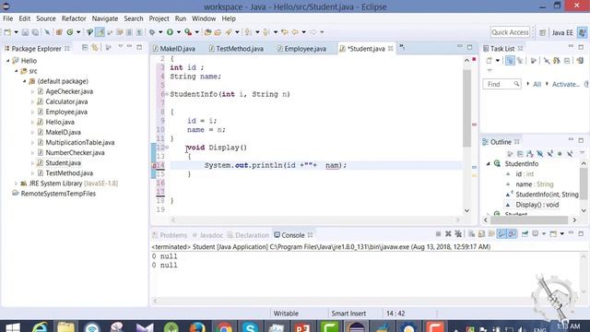Open the File menu

pyautogui.click(x=8, y=18)
